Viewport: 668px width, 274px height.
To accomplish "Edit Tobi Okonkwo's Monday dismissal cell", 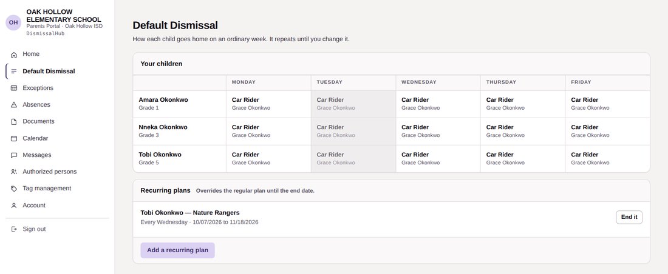I will click(x=268, y=159).
